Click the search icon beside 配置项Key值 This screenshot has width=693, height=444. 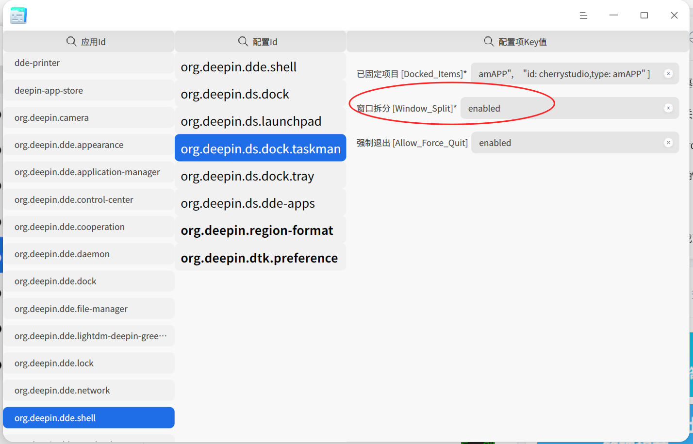tap(489, 41)
